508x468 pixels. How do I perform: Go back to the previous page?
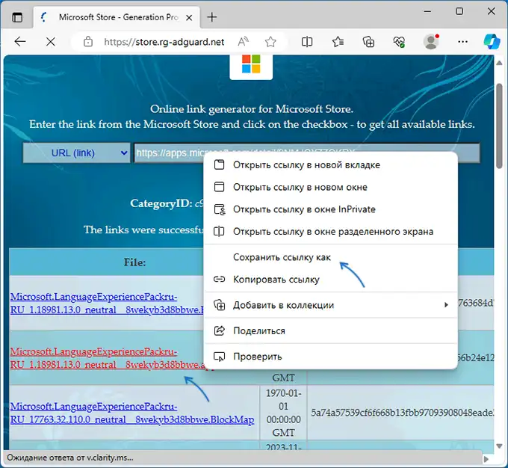click(20, 42)
